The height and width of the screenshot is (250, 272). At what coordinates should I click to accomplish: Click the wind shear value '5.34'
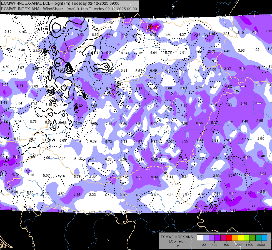click(23, 32)
